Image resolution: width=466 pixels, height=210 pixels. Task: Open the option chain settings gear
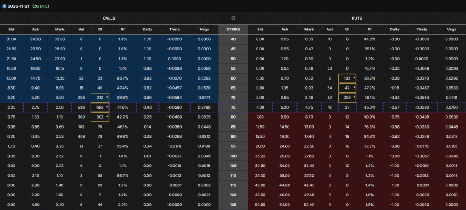click(x=233, y=18)
